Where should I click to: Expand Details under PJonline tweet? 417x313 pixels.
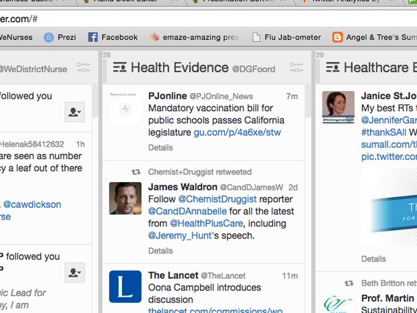click(160, 148)
